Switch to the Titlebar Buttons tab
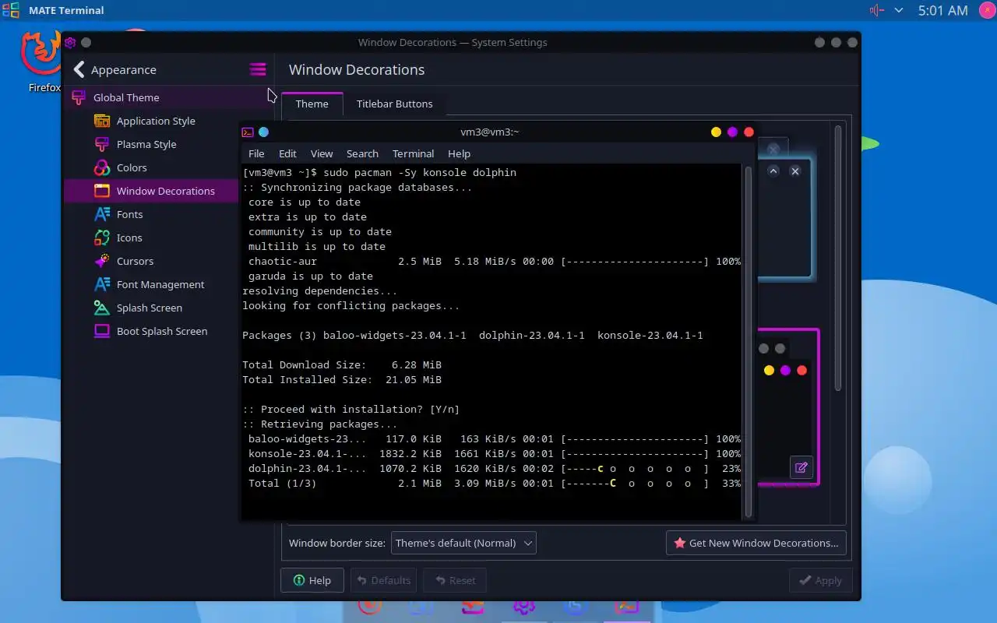 [x=394, y=104]
